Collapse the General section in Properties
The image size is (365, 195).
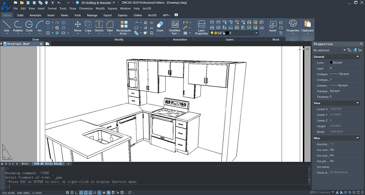pos(357,56)
